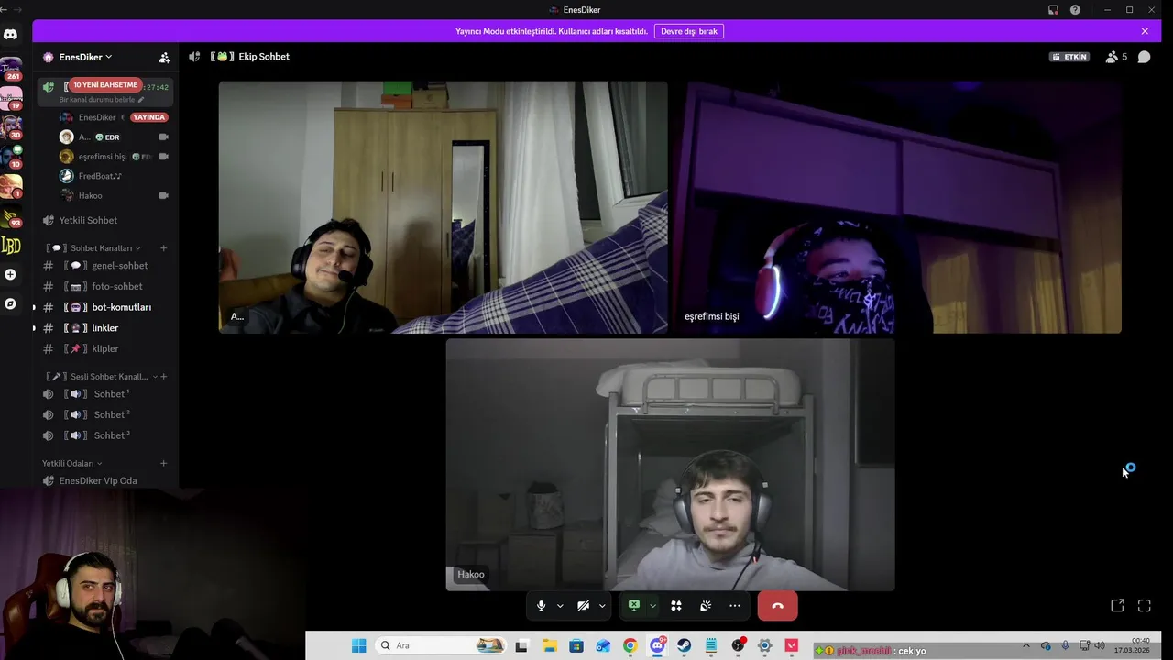Open Discover servers compass icon
1173x660 pixels.
pos(10,303)
